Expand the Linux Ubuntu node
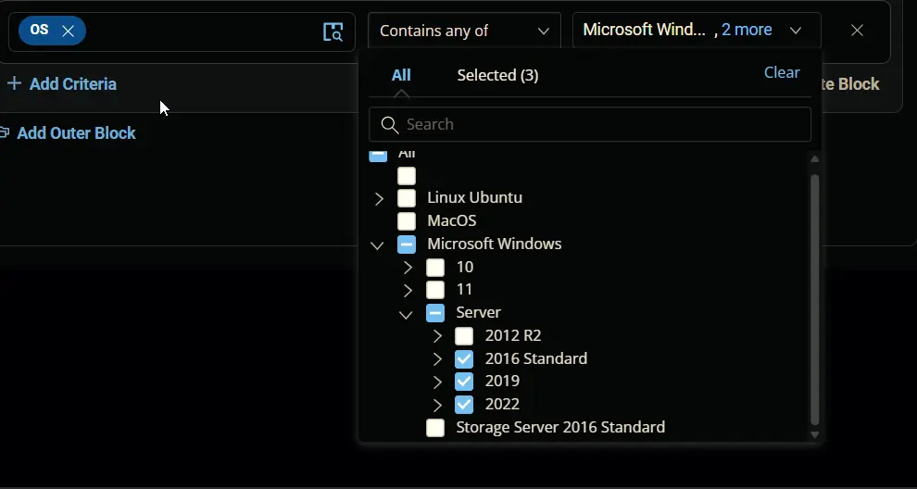917x489 pixels. (379, 199)
